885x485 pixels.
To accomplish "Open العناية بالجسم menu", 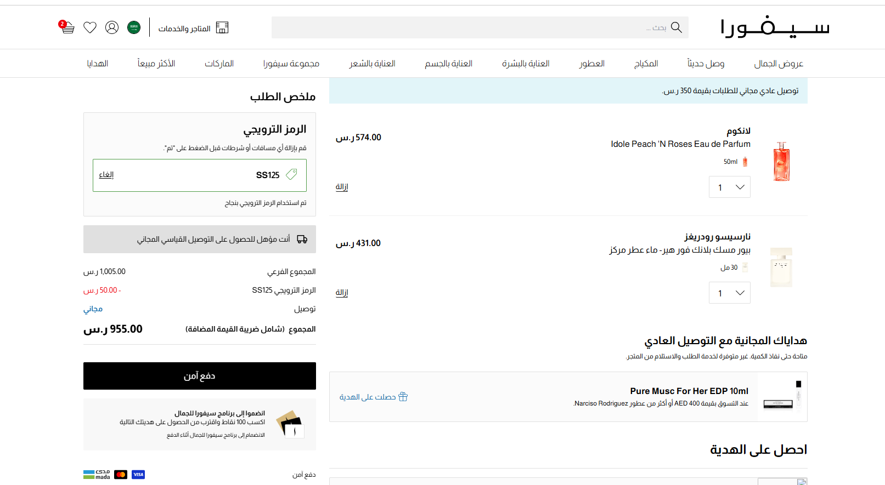I will [x=448, y=64].
